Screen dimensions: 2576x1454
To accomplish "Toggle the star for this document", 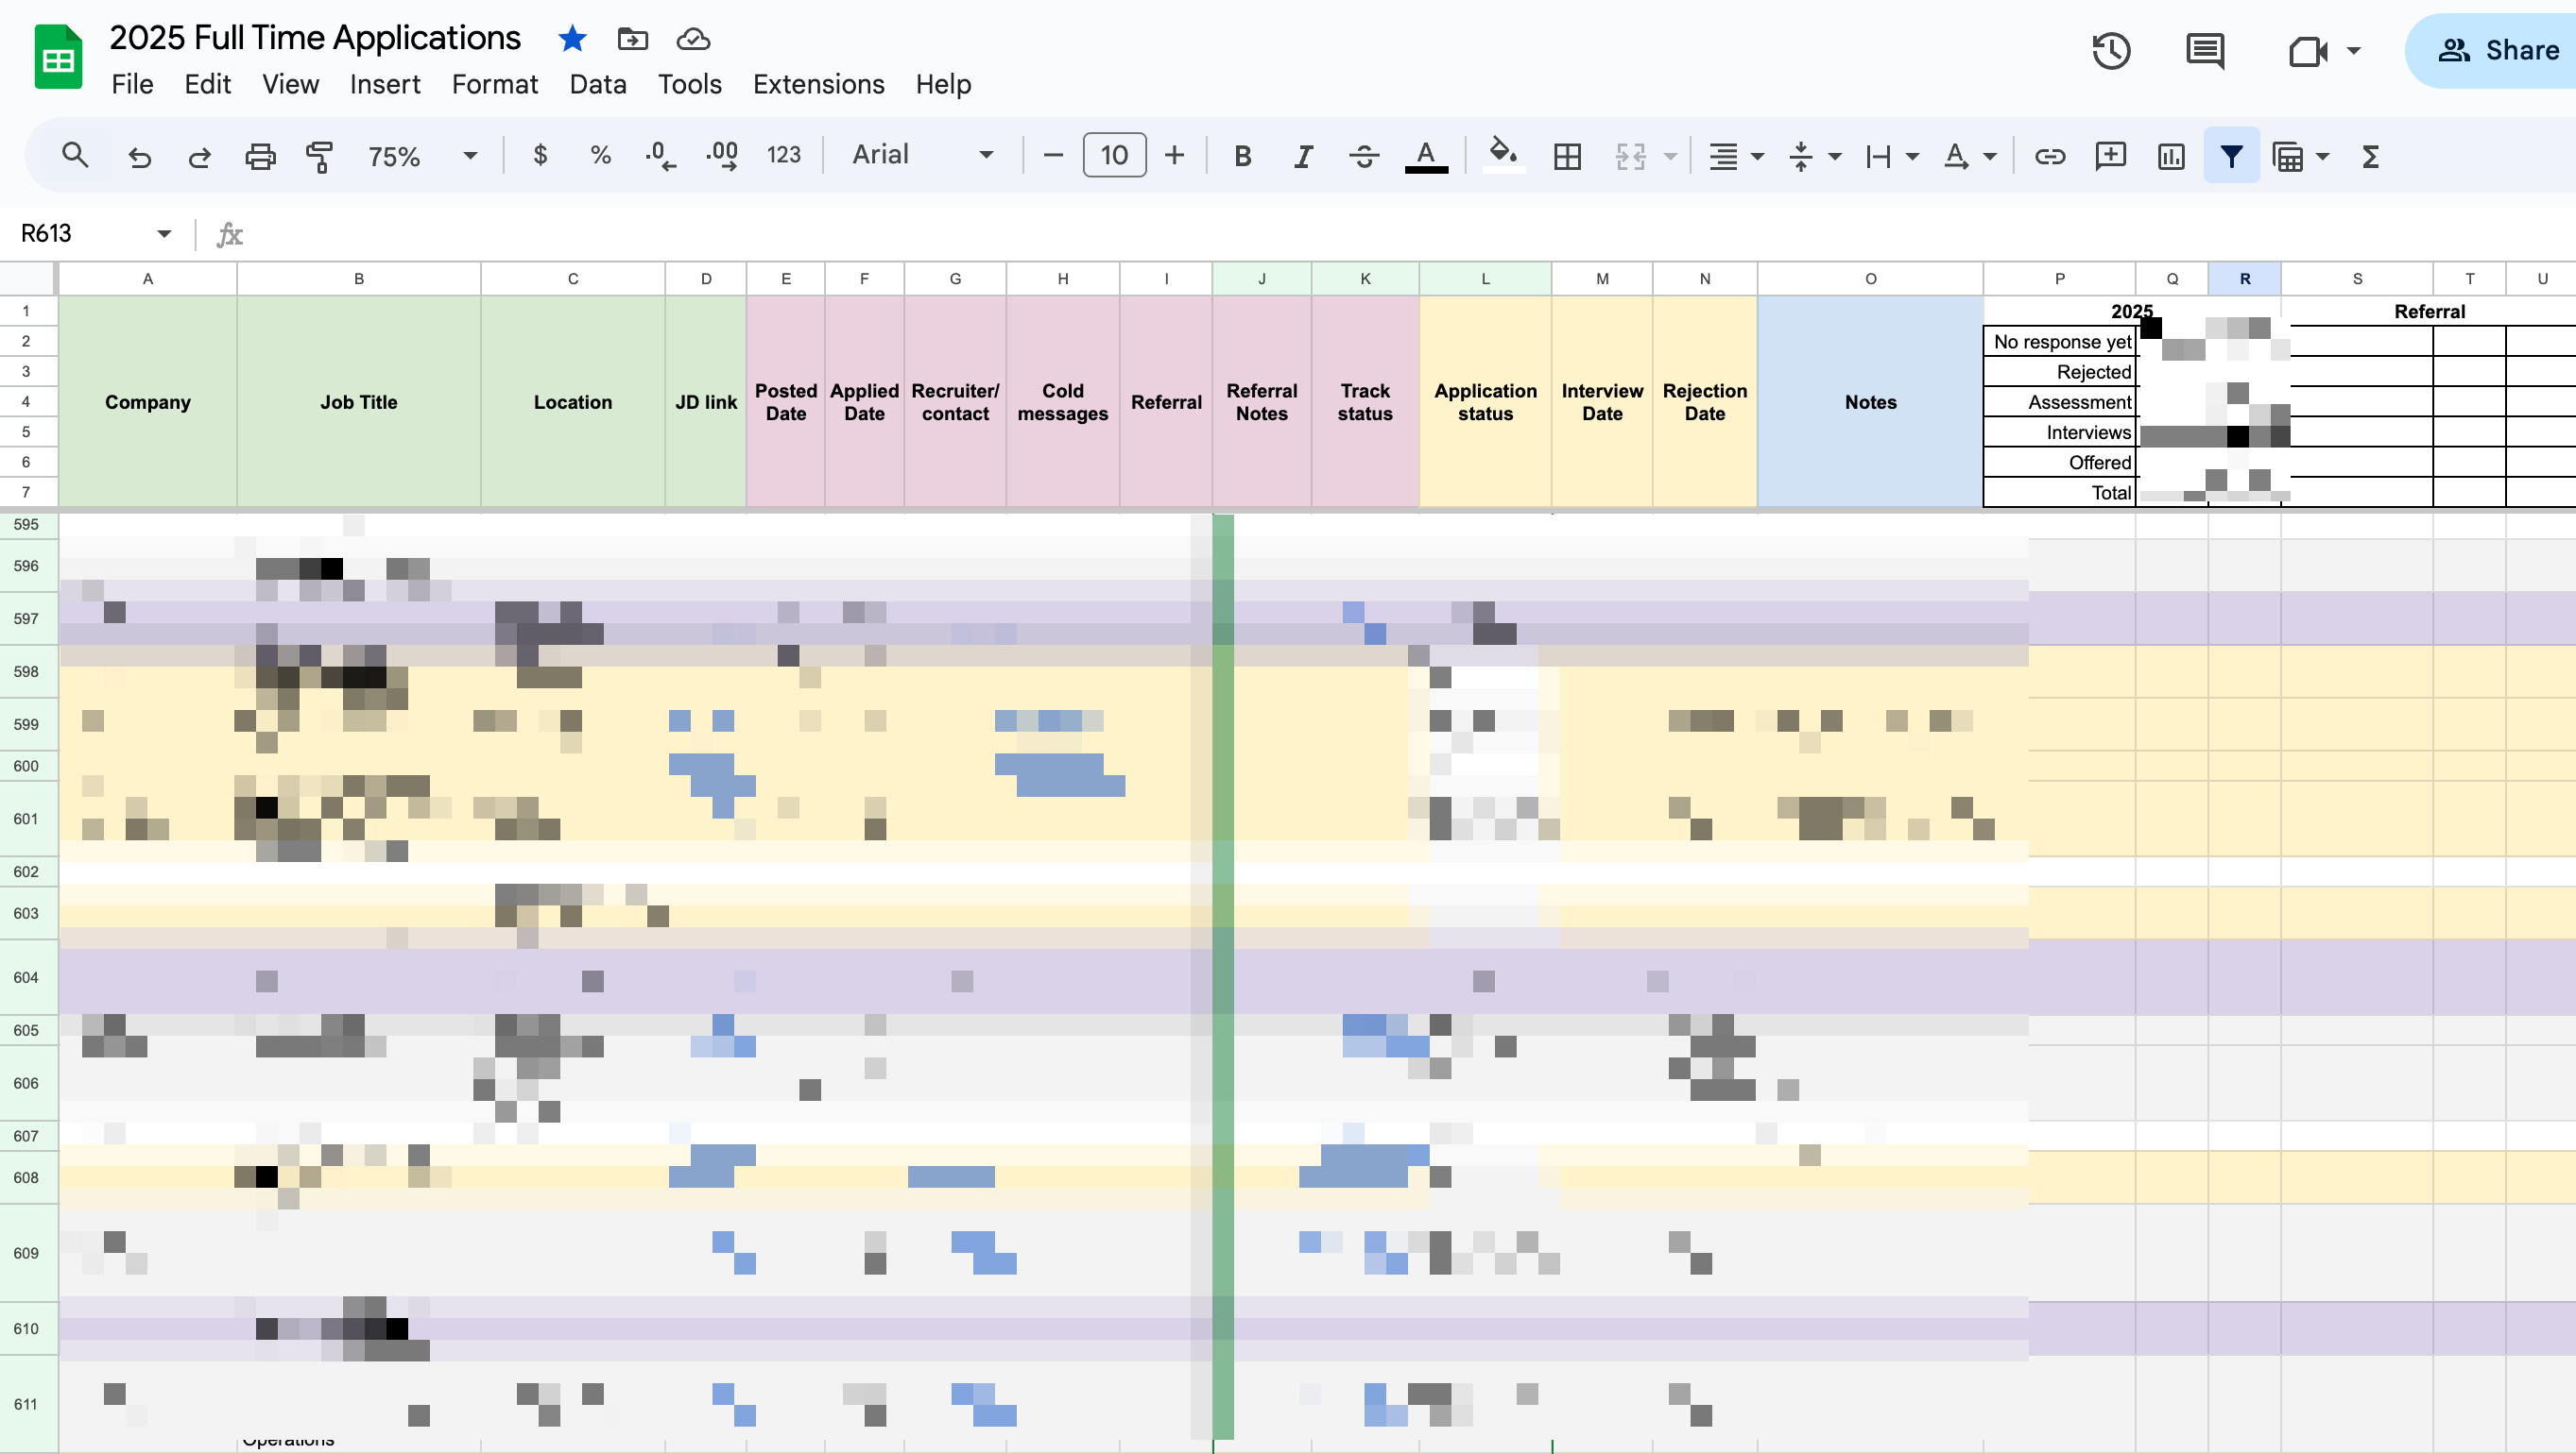I will (x=572, y=39).
